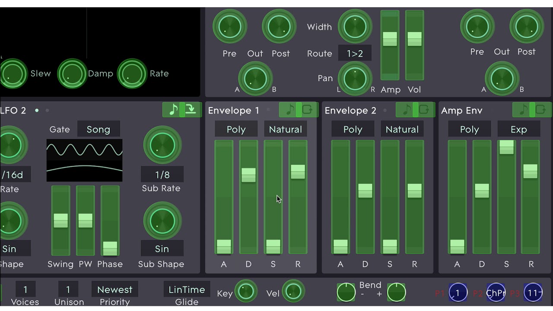Click the Pre knob next to the Width label
This screenshot has height=311, width=553.
point(230,27)
